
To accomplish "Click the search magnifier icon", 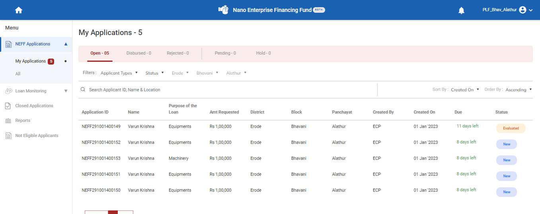I will 83,90.
